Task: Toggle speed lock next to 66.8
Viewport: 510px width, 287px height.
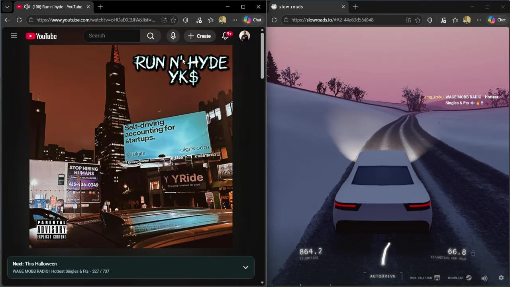Action: pyautogui.click(x=473, y=253)
